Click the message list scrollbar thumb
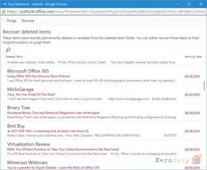The height and width of the screenshot is (170, 207). (204, 86)
